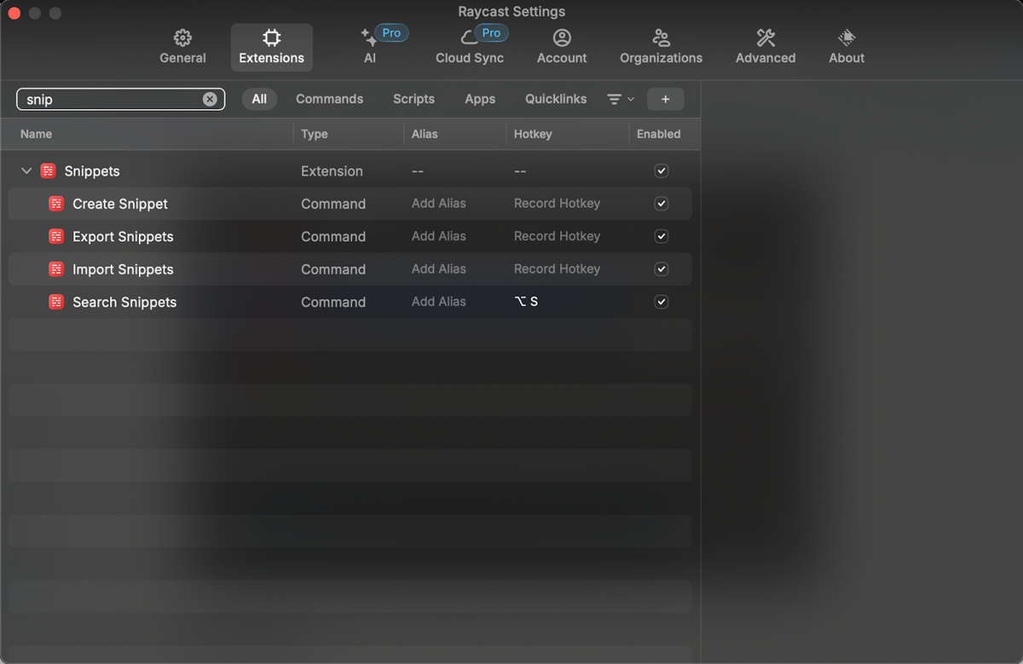
Task: Open the filter options dropdown
Action: point(620,99)
